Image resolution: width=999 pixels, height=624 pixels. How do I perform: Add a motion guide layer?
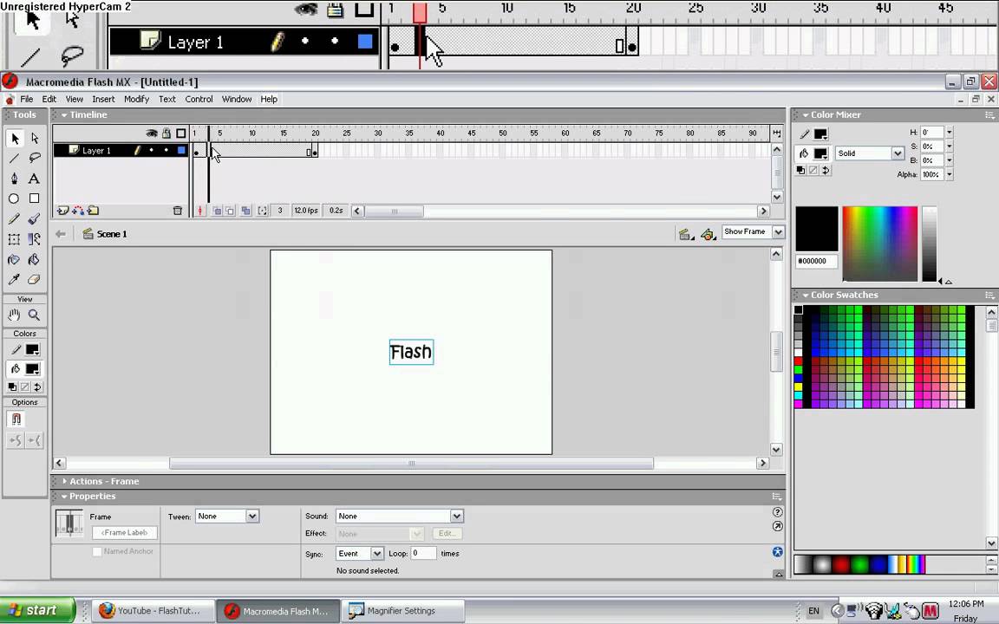[x=78, y=211]
